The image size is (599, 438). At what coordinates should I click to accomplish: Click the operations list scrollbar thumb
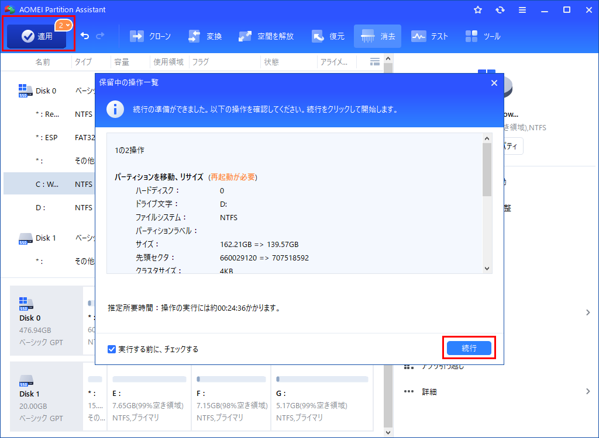[x=487, y=169]
